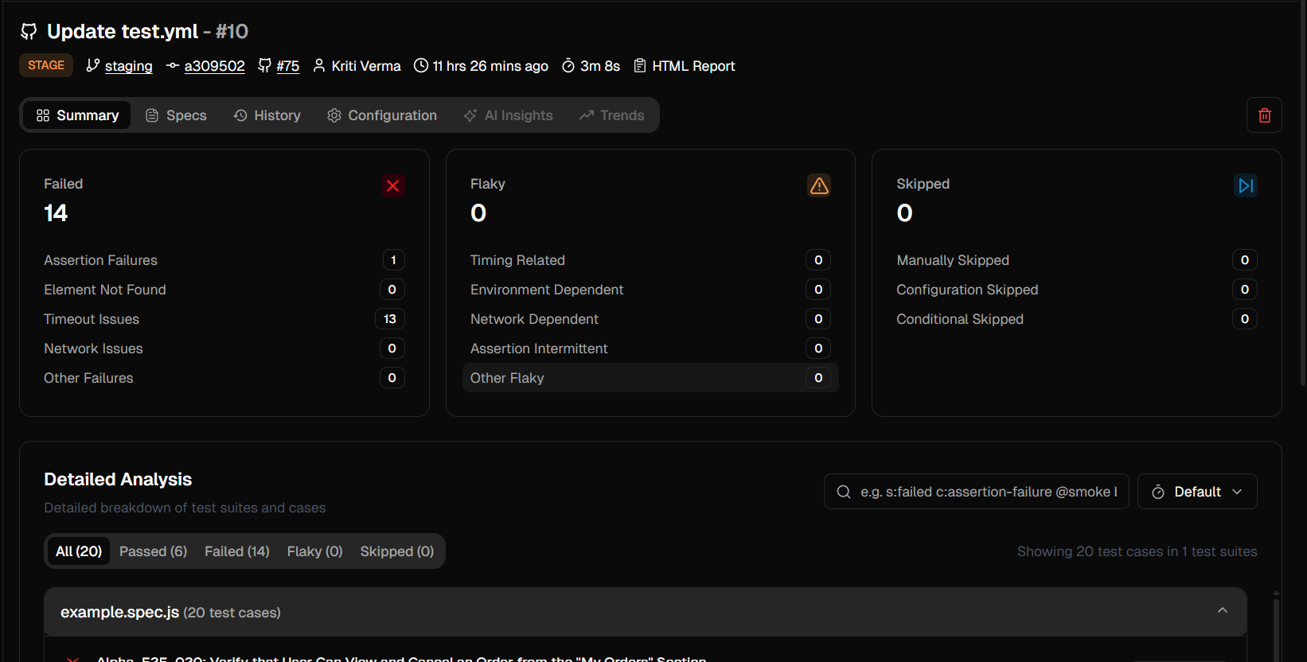Image resolution: width=1307 pixels, height=662 pixels.
Task: Open commit a309502 link
Action: [214, 66]
